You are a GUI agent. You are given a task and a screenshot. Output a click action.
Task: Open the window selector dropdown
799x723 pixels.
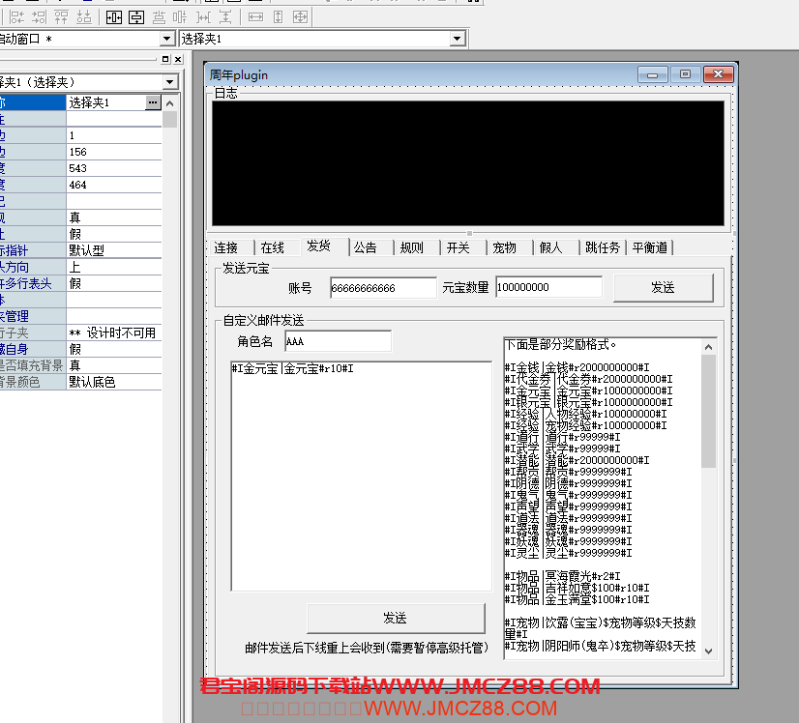(x=166, y=39)
